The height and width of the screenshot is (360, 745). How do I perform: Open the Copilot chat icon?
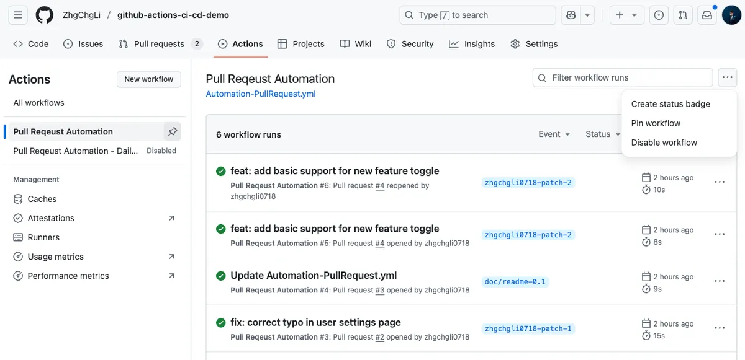pyautogui.click(x=572, y=15)
